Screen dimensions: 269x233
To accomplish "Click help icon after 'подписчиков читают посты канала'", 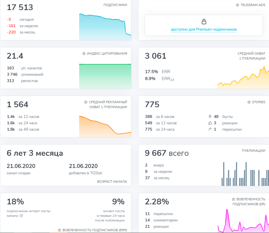I will tap(21, 216).
